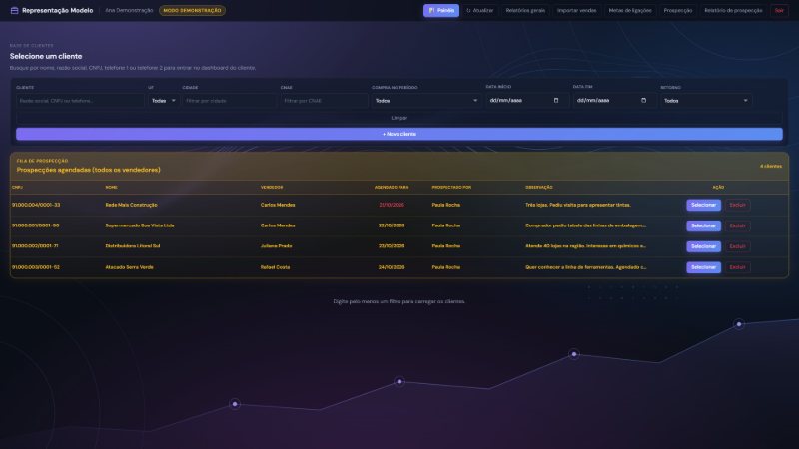Click the Representação Modelo logo icon
The height and width of the screenshot is (449, 799).
(x=14, y=10)
